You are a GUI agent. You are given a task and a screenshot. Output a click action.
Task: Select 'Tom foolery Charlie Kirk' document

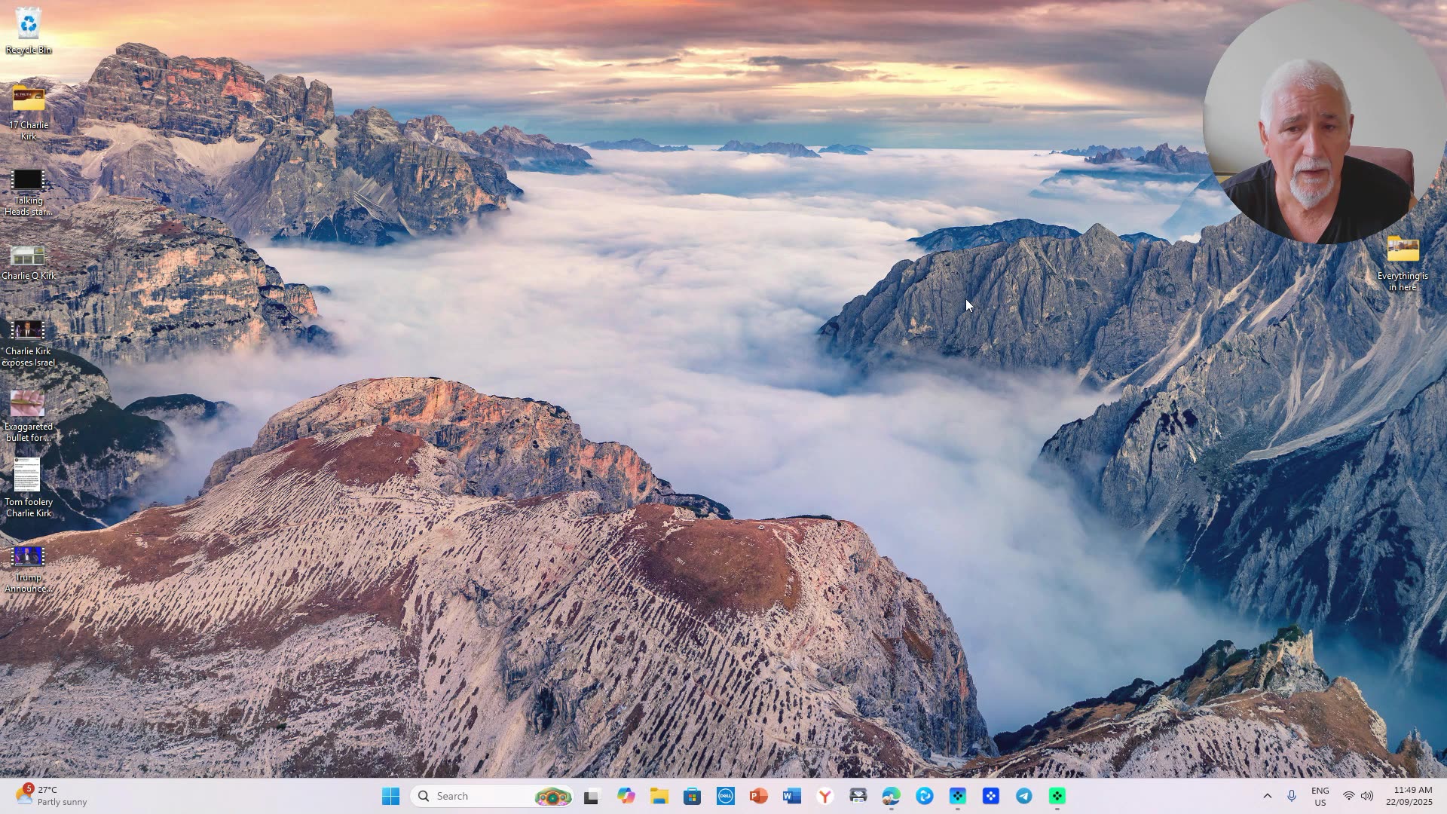click(x=28, y=476)
